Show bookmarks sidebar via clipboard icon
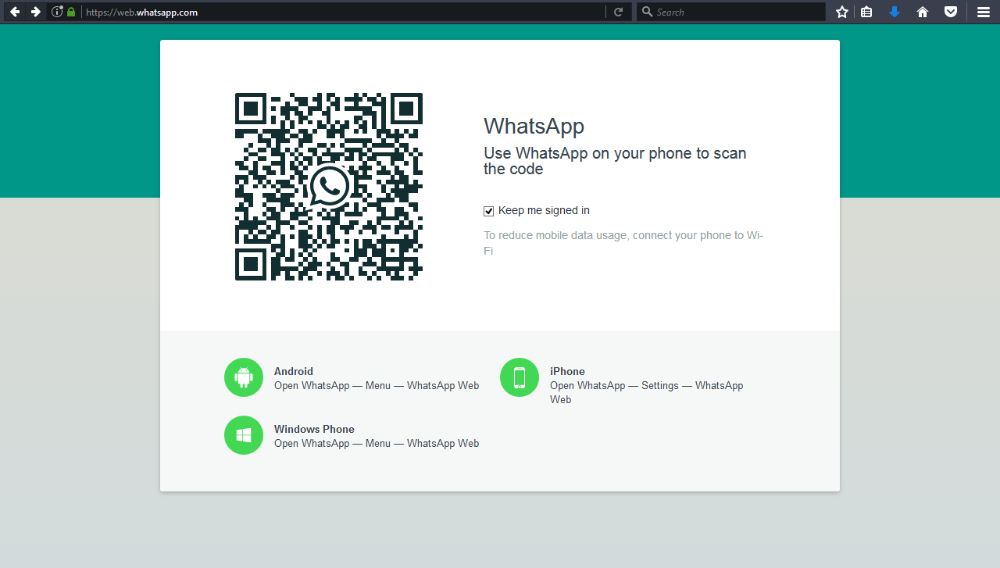This screenshot has height=568, width=1000. tap(867, 12)
